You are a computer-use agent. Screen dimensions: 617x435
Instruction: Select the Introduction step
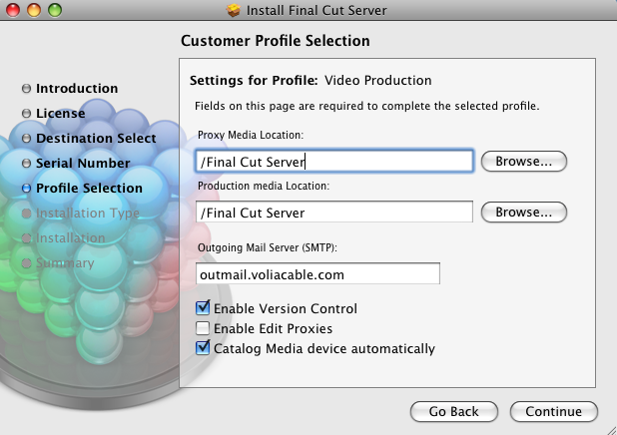click(77, 88)
